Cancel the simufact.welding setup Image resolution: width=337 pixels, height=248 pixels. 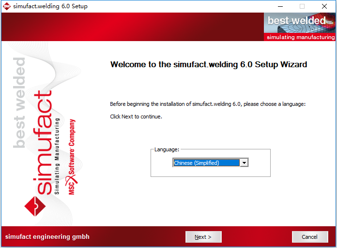pyautogui.click(x=310, y=237)
